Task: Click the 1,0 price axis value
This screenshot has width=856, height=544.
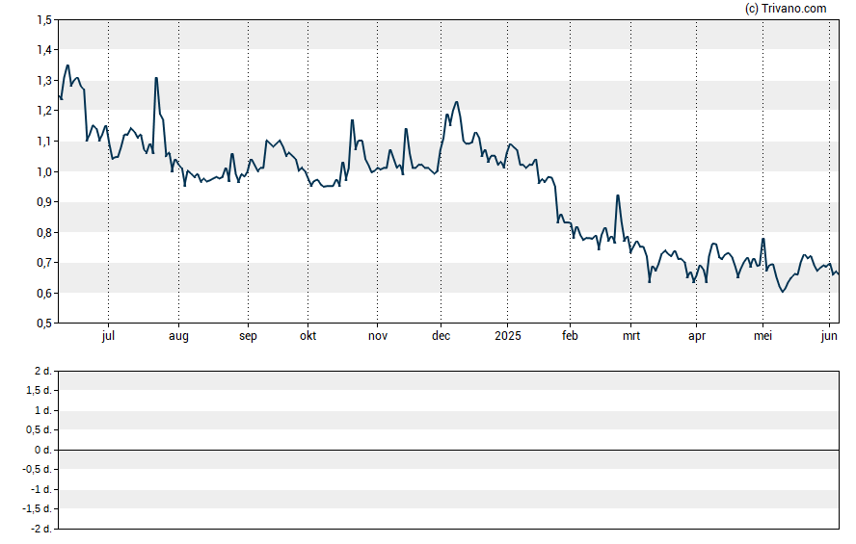Action: pyautogui.click(x=44, y=171)
